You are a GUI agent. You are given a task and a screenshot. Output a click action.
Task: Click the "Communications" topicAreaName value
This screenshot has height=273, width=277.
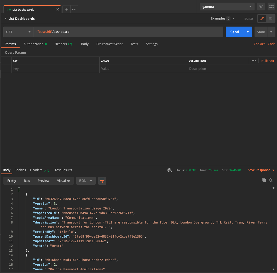(81, 218)
